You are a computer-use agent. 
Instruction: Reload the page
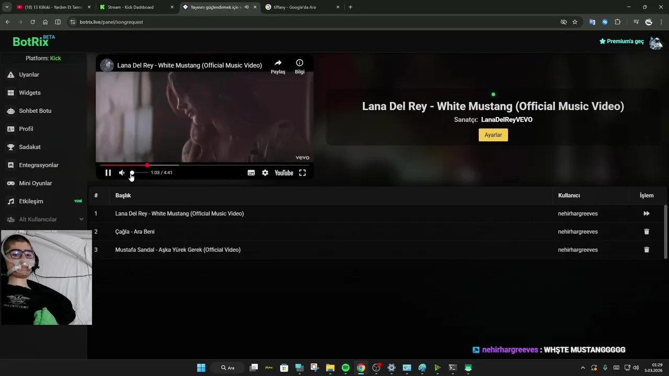click(32, 22)
